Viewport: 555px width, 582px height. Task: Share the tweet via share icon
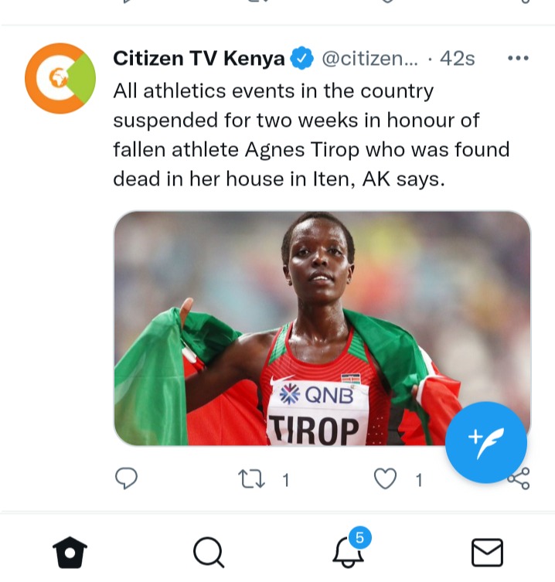[519, 478]
